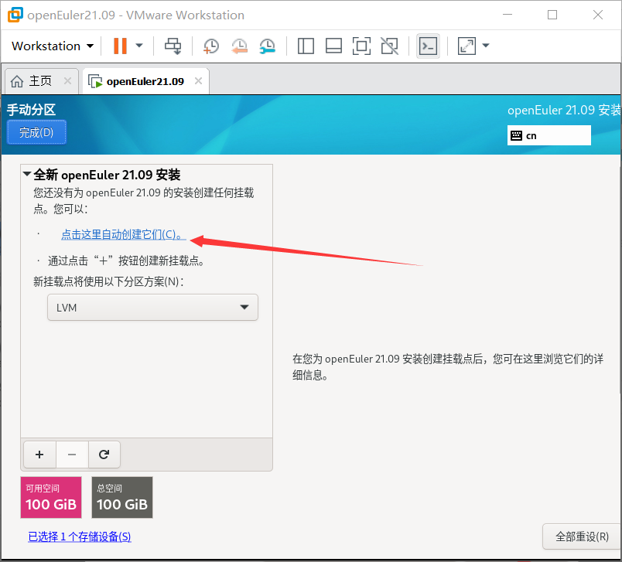Close the openEuler21.09 tab

[x=198, y=81]
